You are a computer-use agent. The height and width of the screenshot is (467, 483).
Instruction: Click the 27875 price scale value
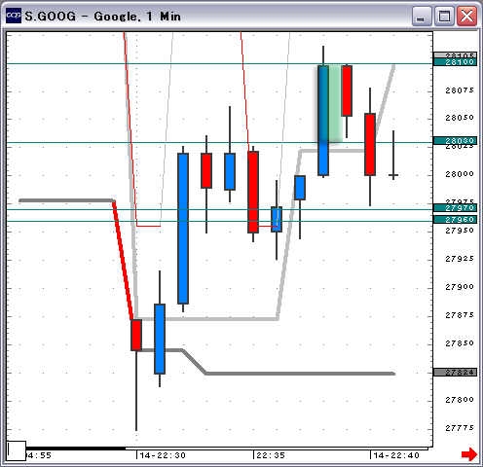click(460, 315)
